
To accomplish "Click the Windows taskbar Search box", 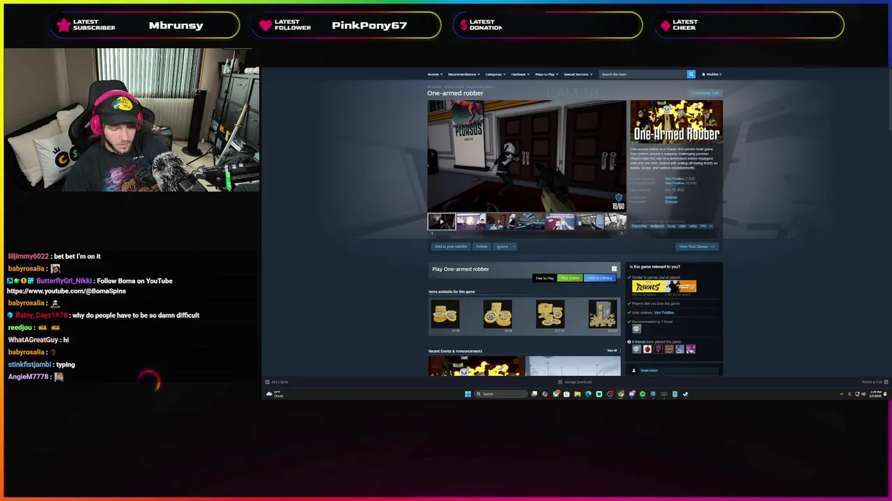I will pos(500,394).
